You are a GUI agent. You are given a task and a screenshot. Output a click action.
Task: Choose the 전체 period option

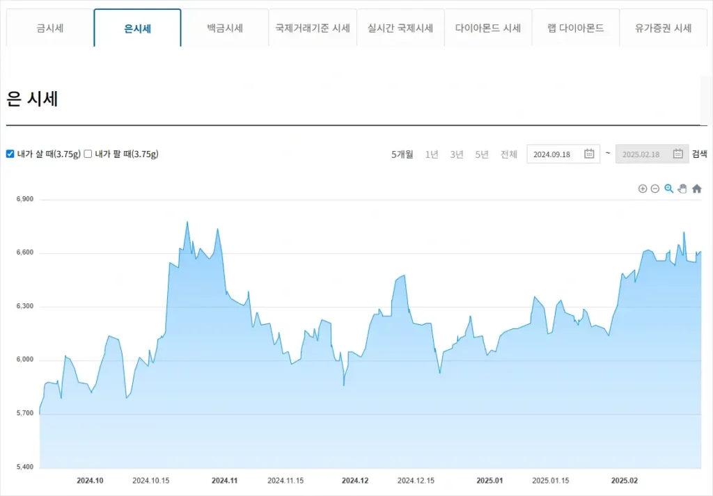pos(509,154)
